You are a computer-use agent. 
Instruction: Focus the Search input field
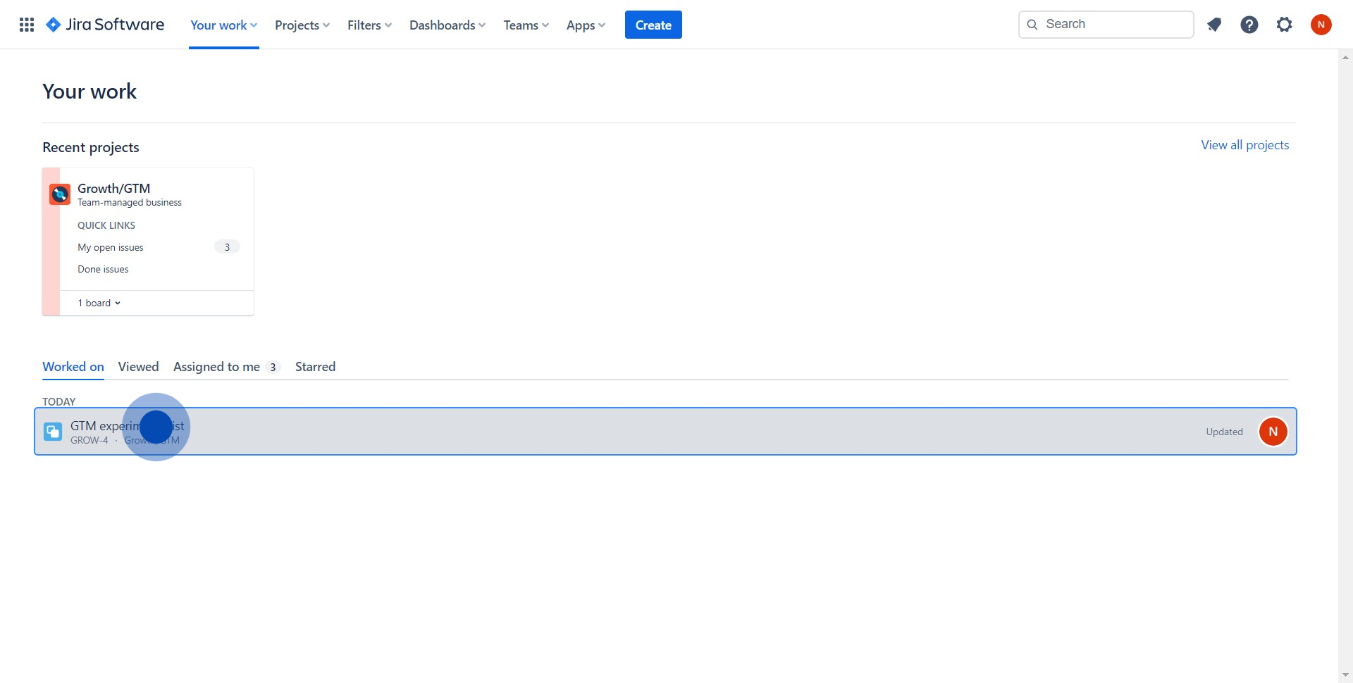(1113, 25)
